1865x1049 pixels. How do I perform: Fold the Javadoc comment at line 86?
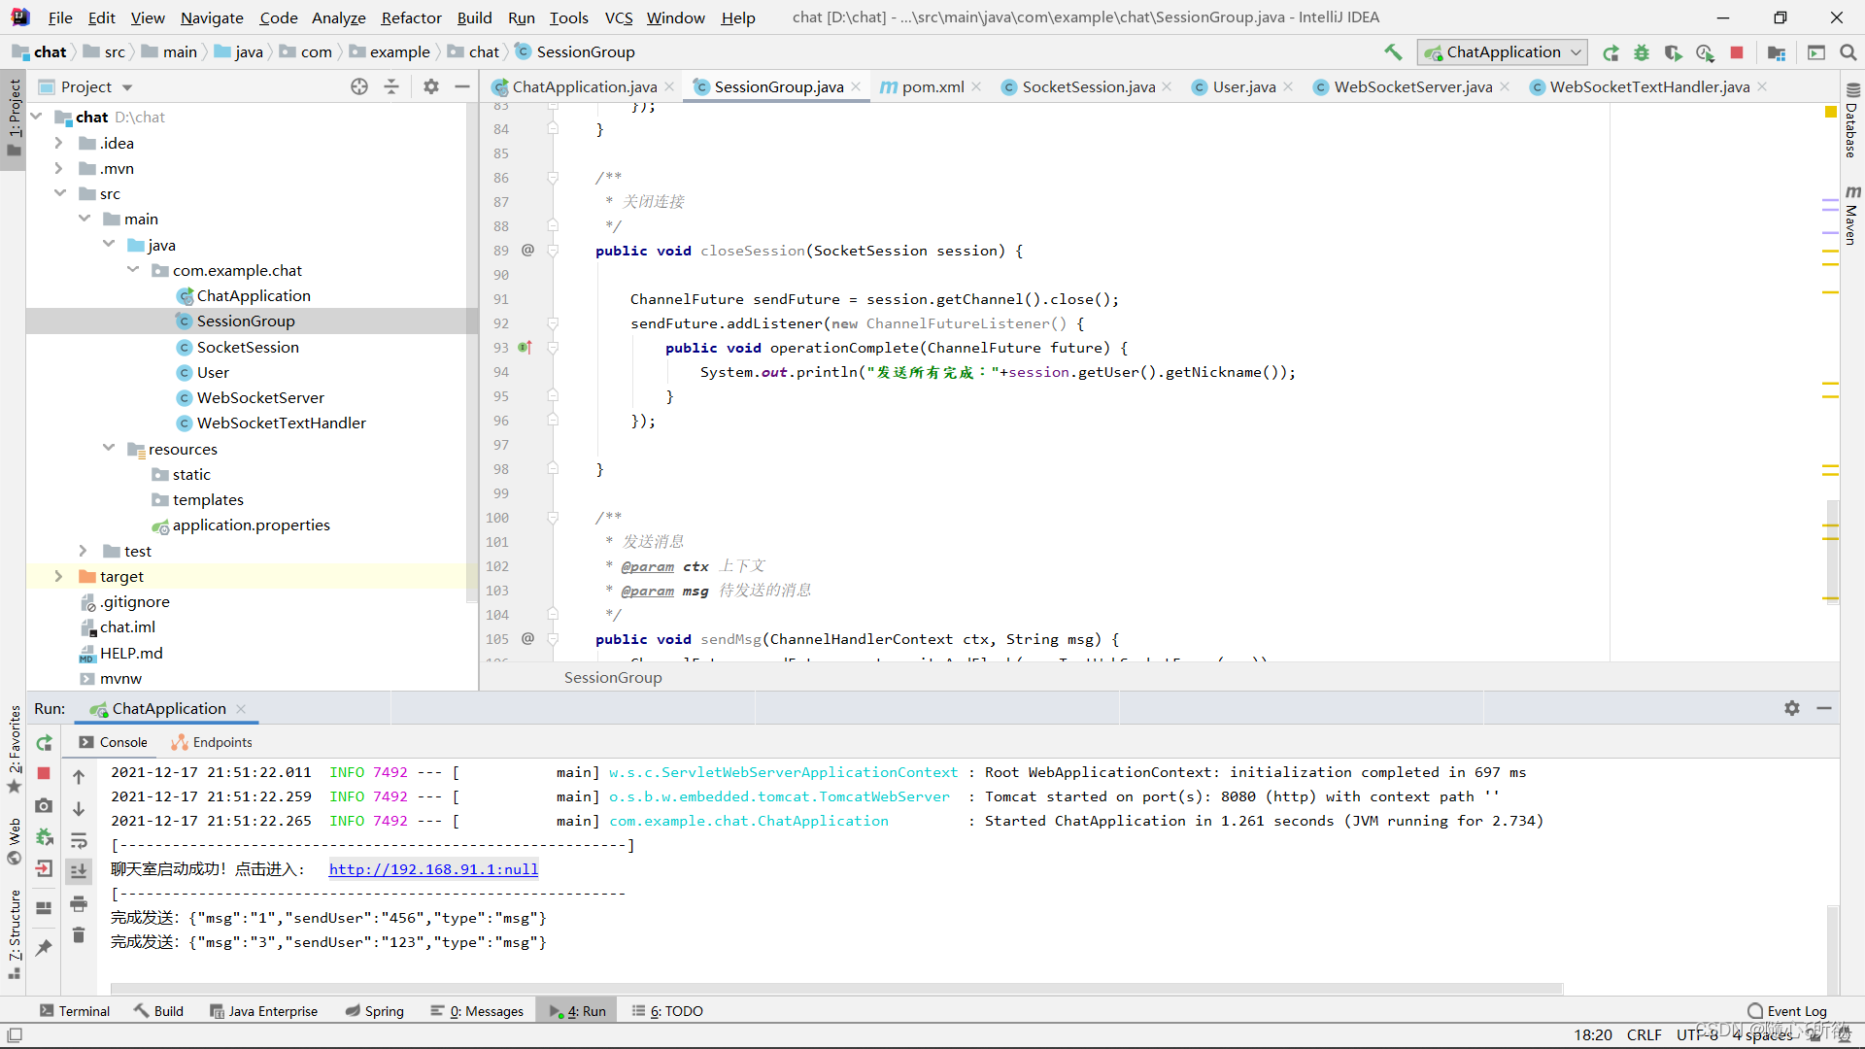[x=553, y=178]
